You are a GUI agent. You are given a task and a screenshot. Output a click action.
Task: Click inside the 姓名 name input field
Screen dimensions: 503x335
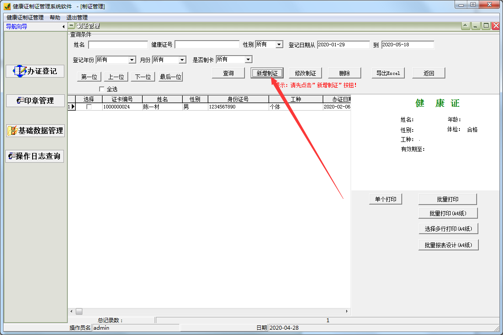pos(118,44)
